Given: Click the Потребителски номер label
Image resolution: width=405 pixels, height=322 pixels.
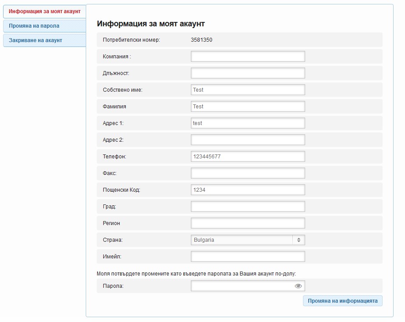Looking at the screenshot, I should click(131, 40).
